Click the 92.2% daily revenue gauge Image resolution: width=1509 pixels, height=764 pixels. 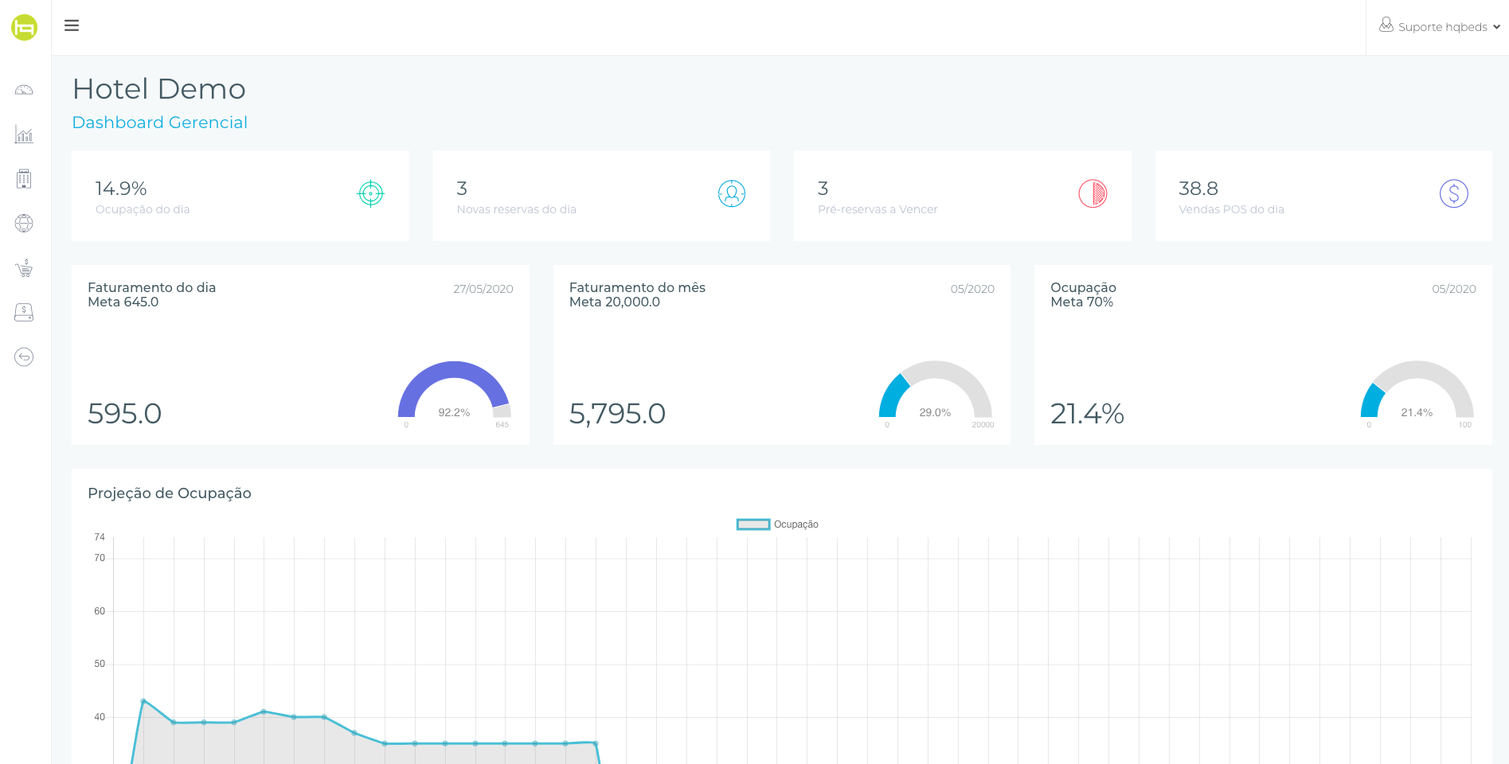(x=454, y=390)
